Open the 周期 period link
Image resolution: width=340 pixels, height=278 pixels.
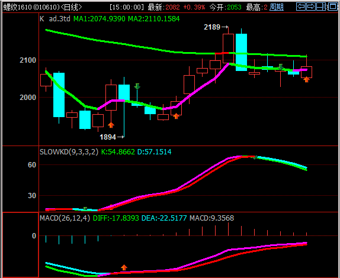(277, 7)
